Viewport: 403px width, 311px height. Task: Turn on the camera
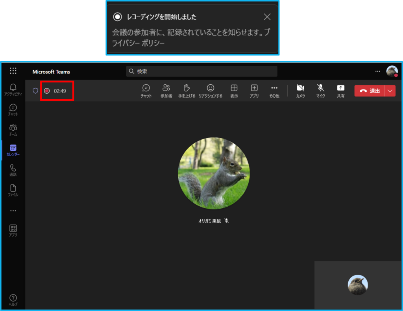[x=301, y=91]
